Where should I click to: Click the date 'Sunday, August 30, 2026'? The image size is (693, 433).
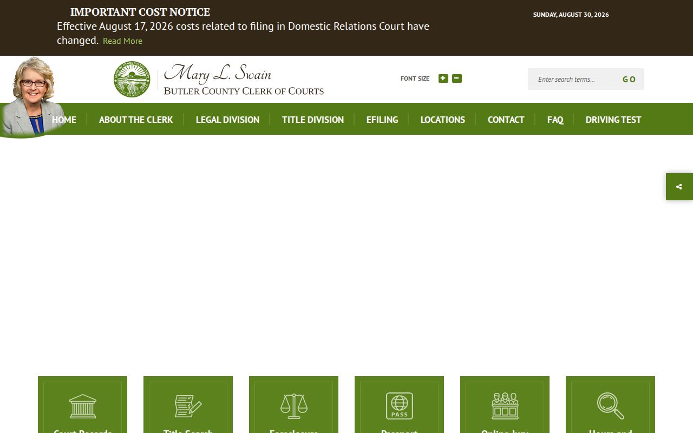pos(571,15)
